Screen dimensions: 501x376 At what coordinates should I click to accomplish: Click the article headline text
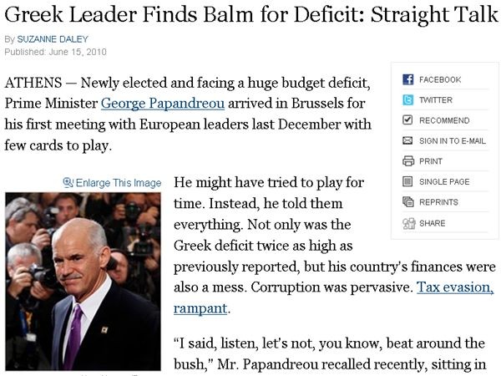point(251,14)
